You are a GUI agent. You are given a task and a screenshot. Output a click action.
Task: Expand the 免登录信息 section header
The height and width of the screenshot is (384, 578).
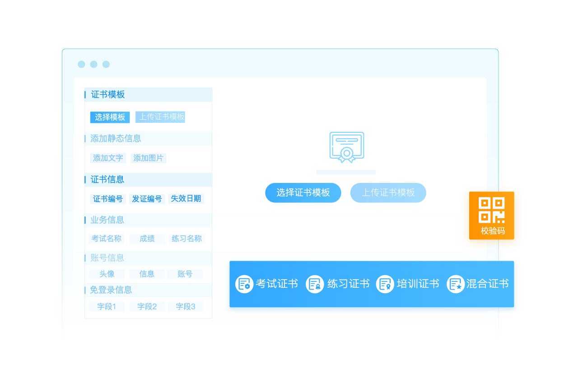[111, 290]
